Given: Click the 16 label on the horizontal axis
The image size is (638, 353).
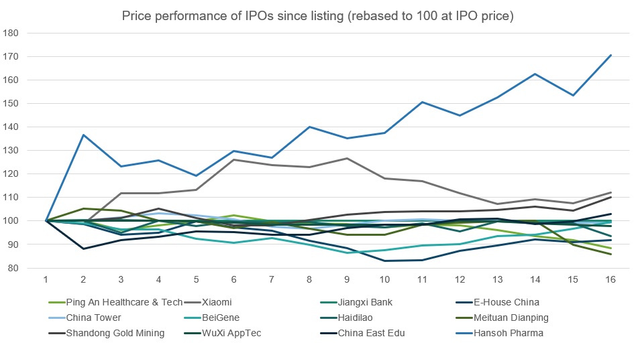Looking at the screenshot, I should 608,279.
